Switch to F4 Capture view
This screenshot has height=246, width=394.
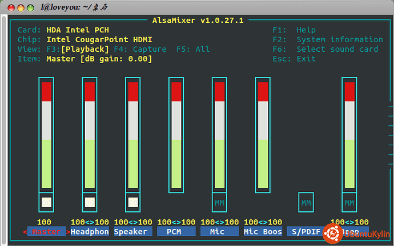point(140,49)
